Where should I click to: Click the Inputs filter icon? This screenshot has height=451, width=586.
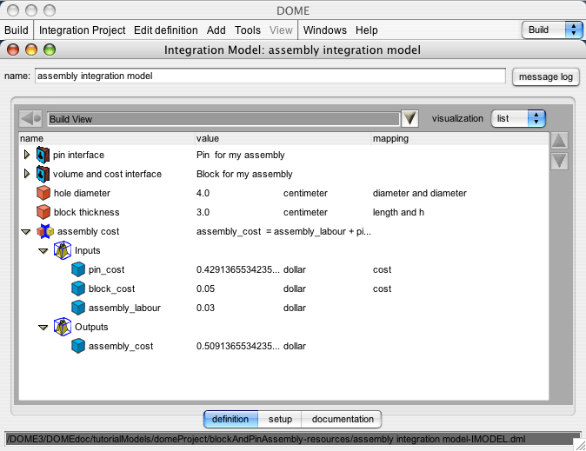coord(63,250)
